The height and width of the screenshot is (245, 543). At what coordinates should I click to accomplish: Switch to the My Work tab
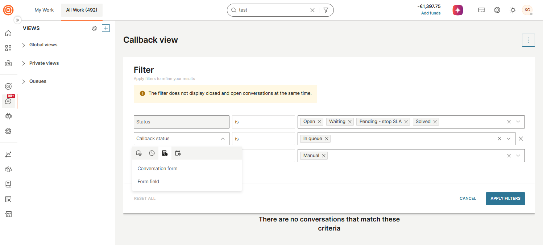pyautogui.click(x=44, y=10)
